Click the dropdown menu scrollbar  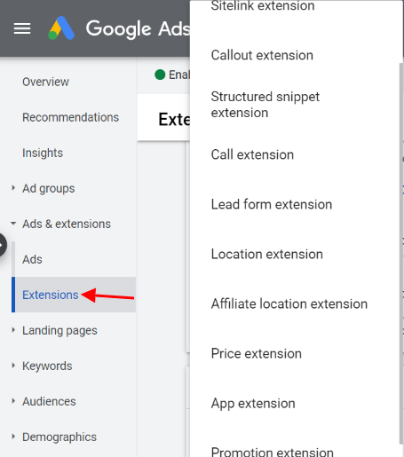[401, 253]
